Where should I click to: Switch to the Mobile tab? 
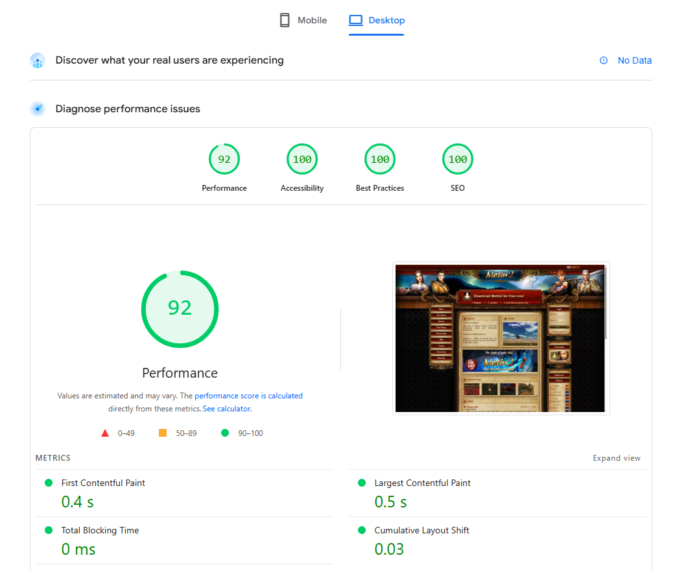click(x=312, y=20)
